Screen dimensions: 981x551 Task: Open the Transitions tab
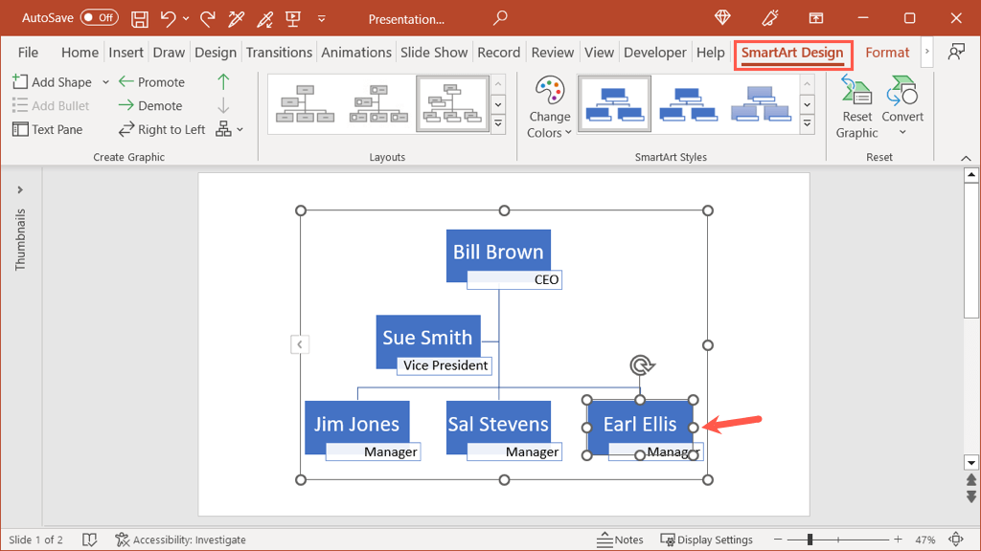point(279,53)
